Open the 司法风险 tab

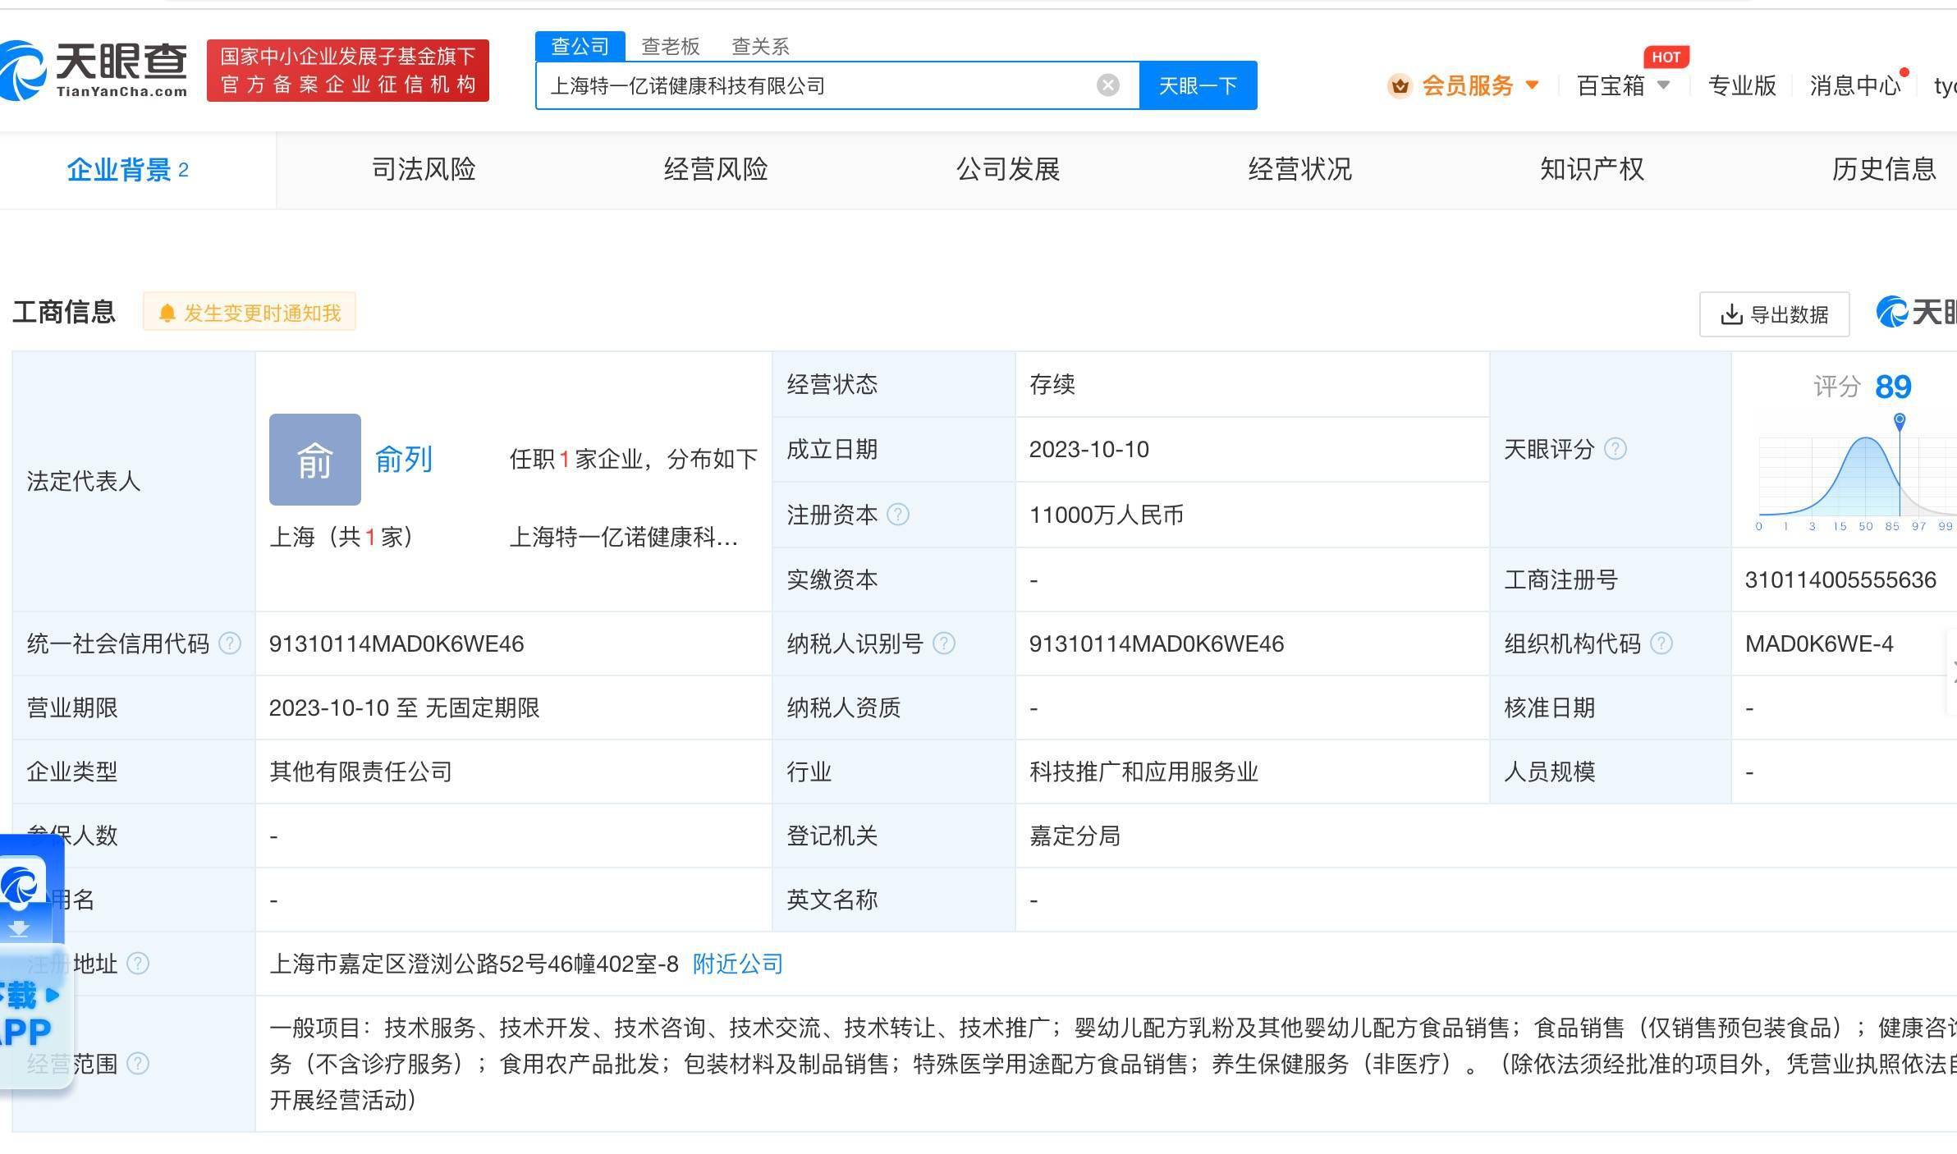[x=424, y=169]
